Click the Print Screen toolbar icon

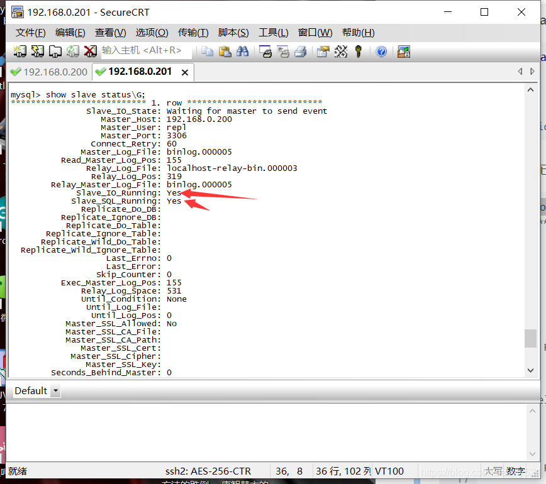click(265, 52)
